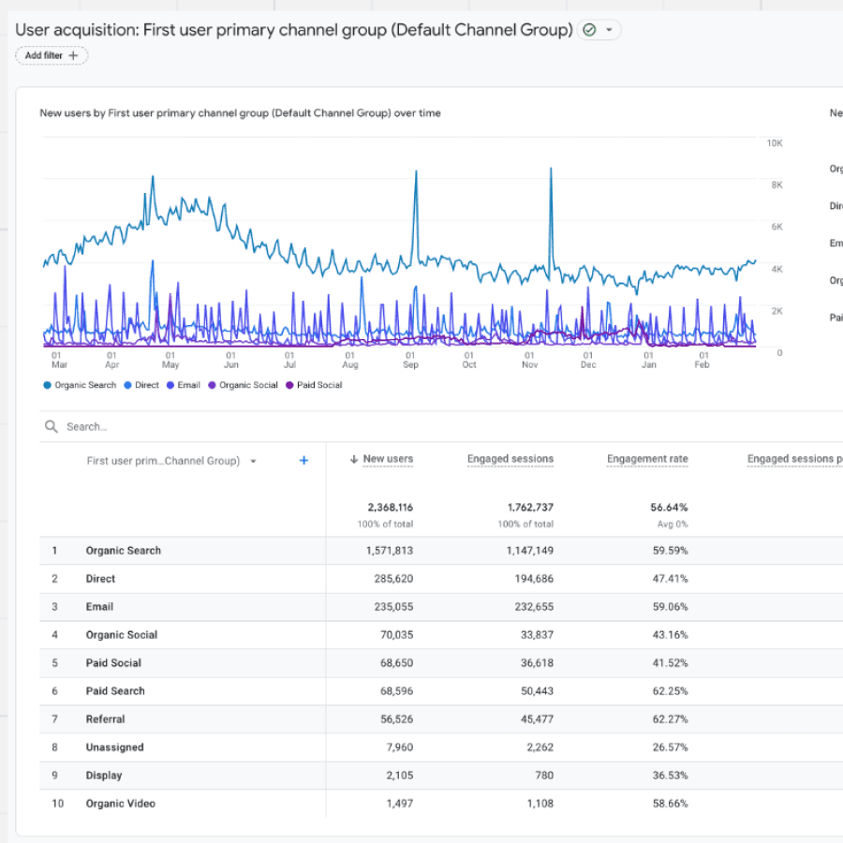This screenshot has width=843, height=843.
Task: Click the sort arrow beside New users
Action: pyautogui.click(x=354, y=459)
